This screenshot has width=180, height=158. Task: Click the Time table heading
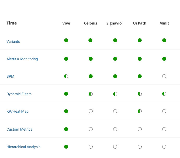click(x=11, y=23)
